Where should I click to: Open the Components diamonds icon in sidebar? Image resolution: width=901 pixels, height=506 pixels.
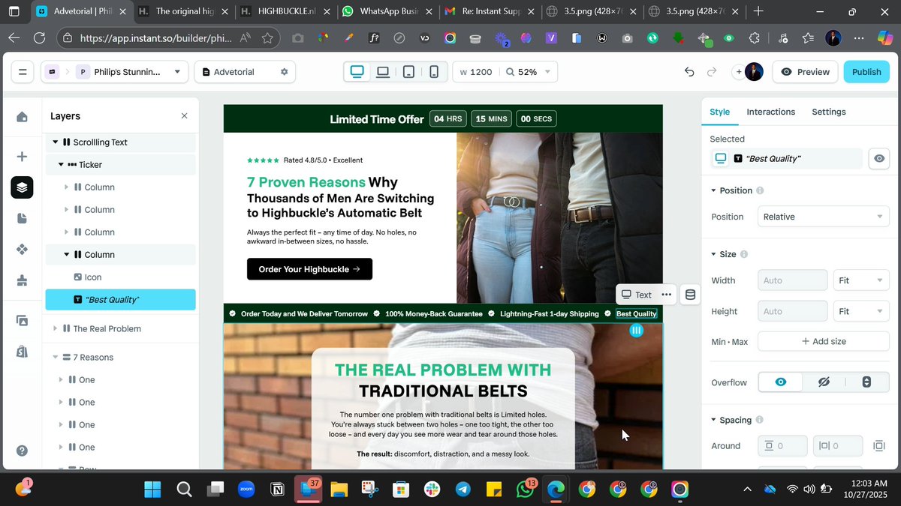[22, 249]
